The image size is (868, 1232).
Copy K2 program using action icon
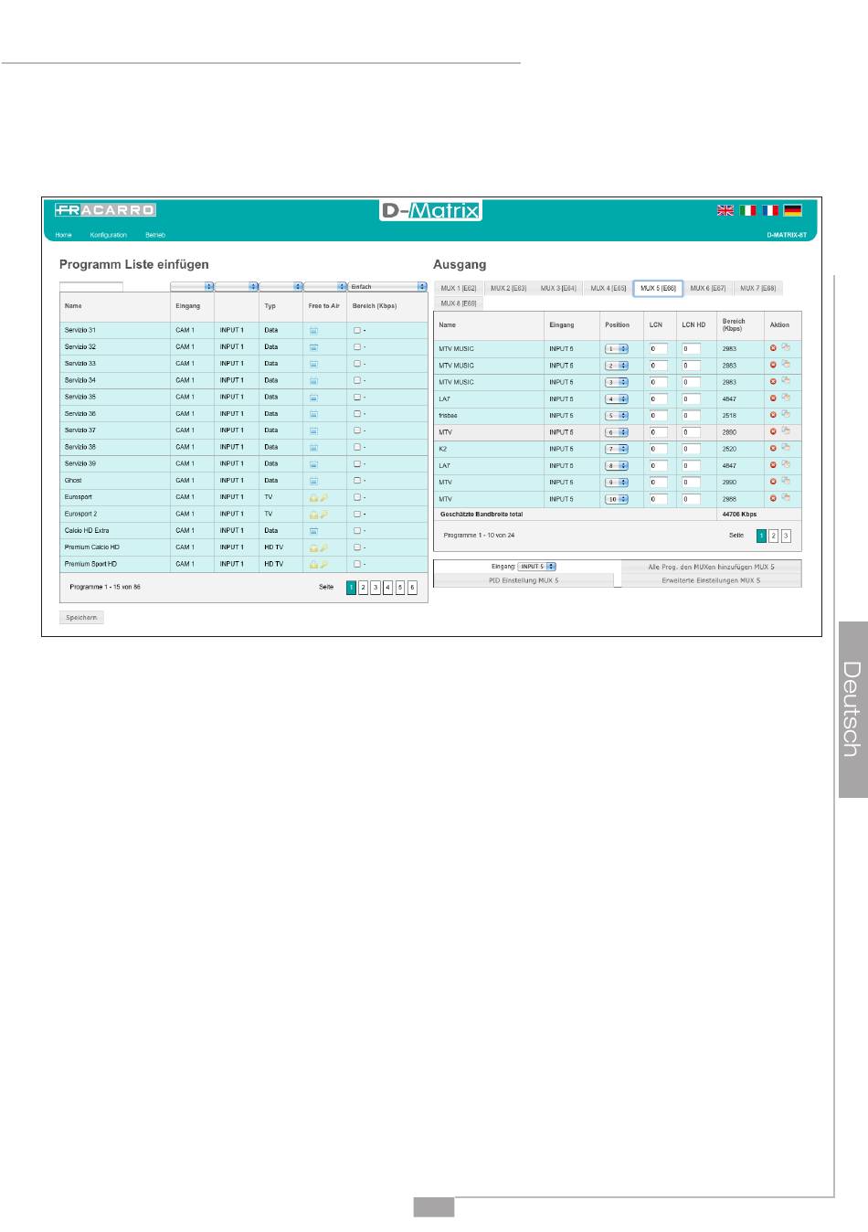[786, 448]
